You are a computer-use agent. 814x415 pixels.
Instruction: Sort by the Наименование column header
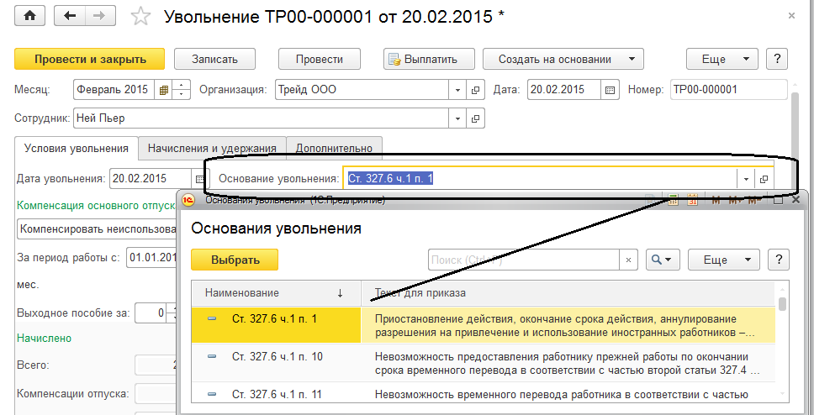point(276,293)
